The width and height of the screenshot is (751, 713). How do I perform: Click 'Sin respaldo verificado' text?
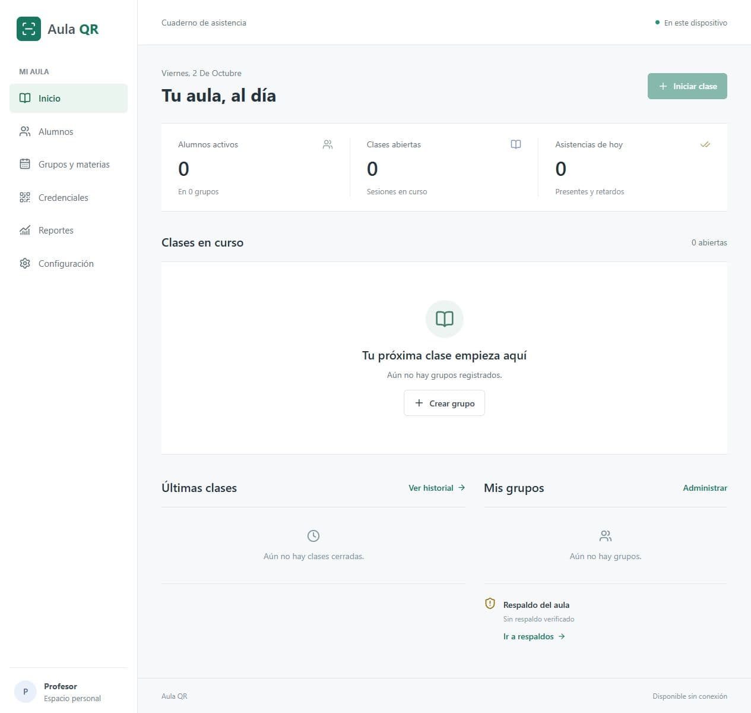pyautogui.click(x=538, y=619)
